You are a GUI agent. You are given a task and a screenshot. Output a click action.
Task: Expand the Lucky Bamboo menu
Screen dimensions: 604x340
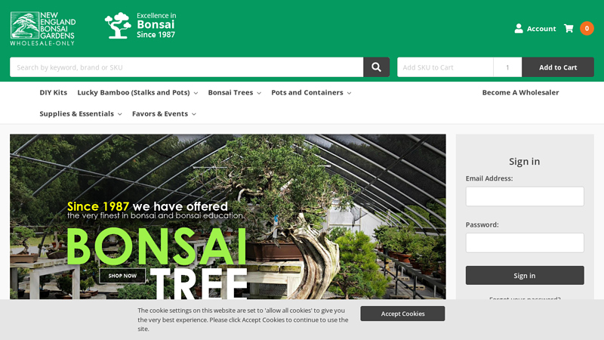click(x=137, y=93)
